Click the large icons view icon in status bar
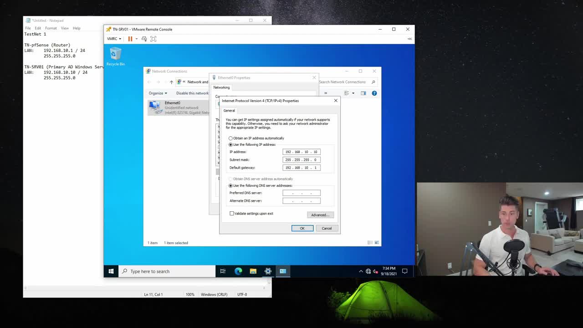This screenshot has height=328, width=583. (377, 243)
